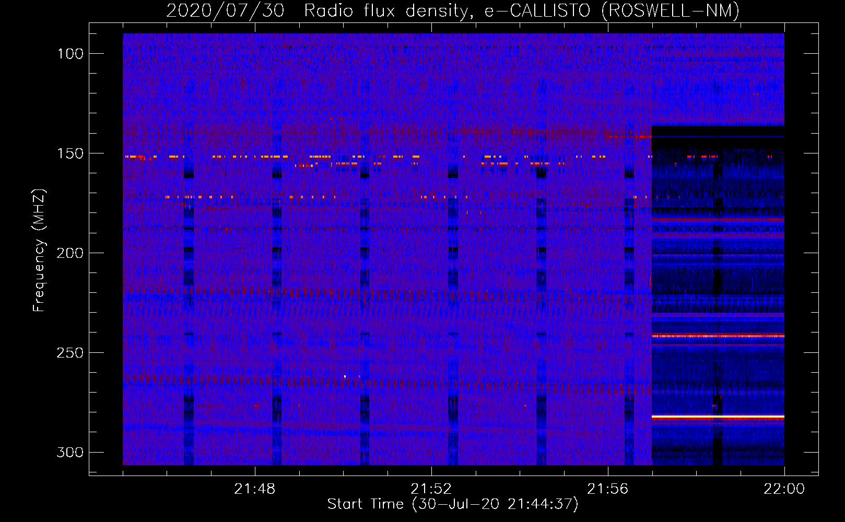Click the 21:56 time tick label
Screen dimensions: 845x522
point(608,489)
